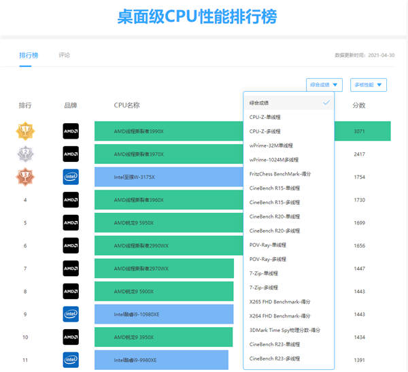Click the score 1754
The image size is (408, 372).
click(359, 177)
